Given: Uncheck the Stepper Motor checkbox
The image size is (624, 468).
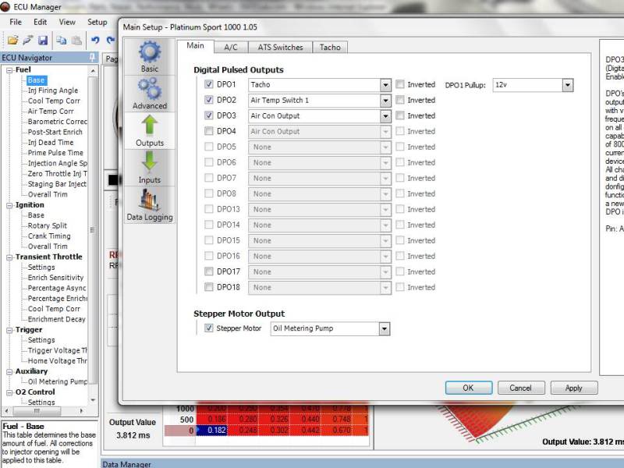Looking at the screenshot, I should tap(208, 328).
